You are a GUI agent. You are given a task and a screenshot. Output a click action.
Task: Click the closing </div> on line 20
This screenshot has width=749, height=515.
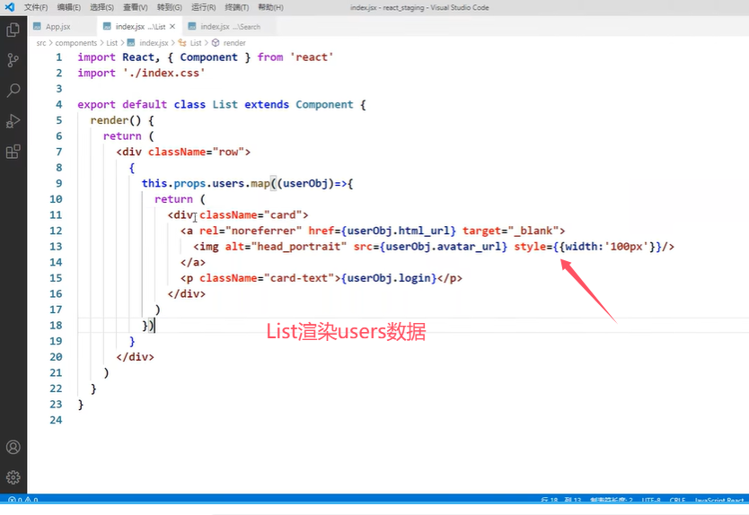click(x=136, y=356)
